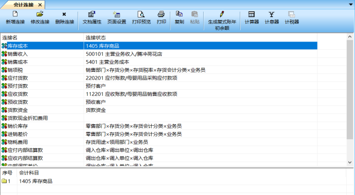
Task: Click the icon beside 销项税
Action: tap(4, 70)
